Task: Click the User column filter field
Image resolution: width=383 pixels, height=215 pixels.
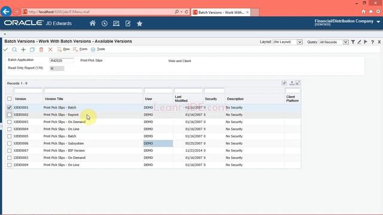Action: click(158, 91)
